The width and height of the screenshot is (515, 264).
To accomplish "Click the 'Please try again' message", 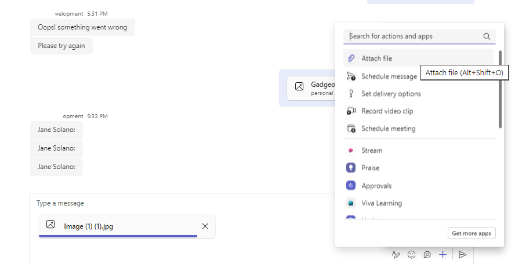I will (61, 46).
